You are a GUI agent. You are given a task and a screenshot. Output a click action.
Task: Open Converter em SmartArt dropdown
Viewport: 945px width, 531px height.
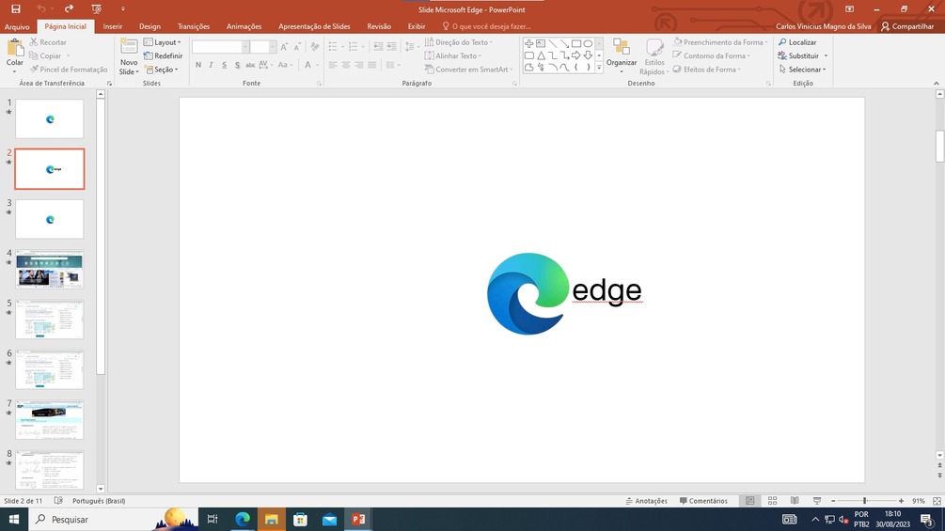click(469, 70)
